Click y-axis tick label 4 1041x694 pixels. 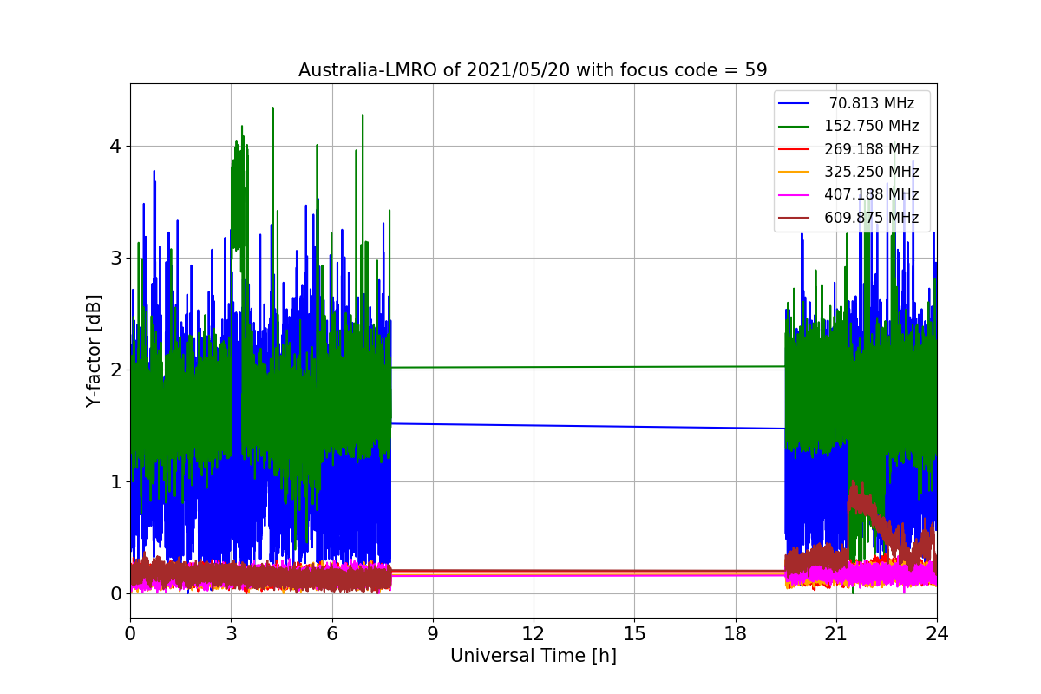115,146
